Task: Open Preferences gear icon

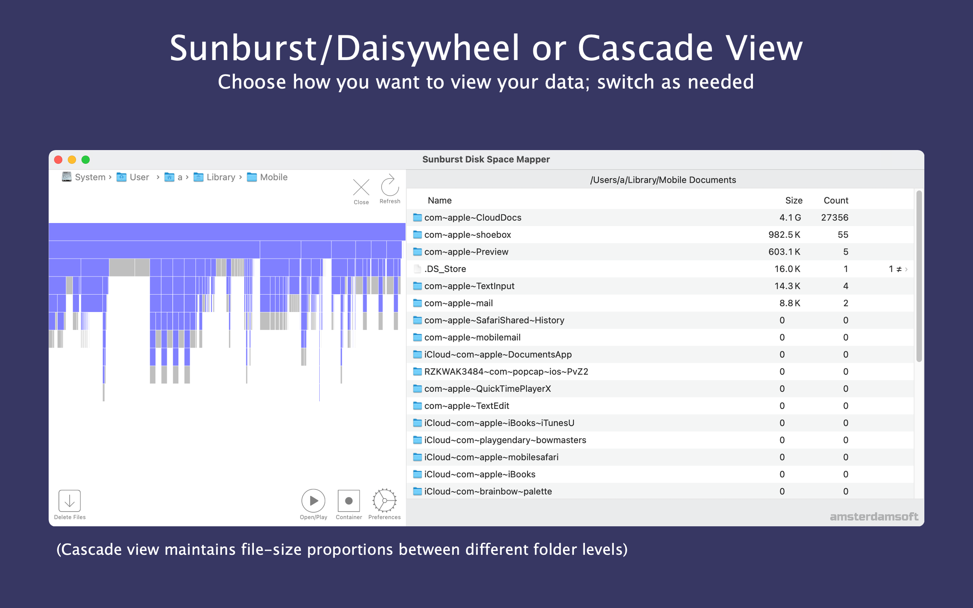Action: (384, 500)
